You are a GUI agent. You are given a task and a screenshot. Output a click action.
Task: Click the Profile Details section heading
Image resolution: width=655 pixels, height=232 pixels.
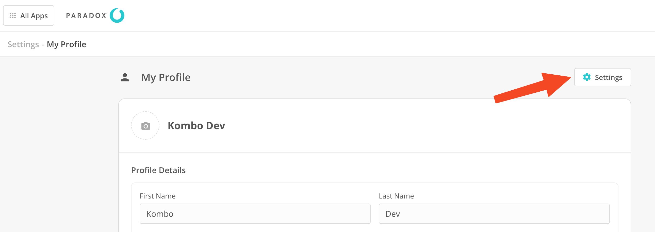158,170
